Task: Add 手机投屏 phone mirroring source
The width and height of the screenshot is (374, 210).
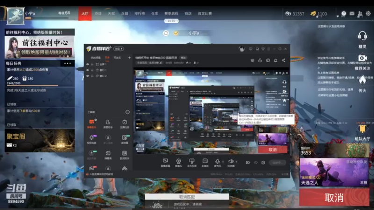Action: 192,162
